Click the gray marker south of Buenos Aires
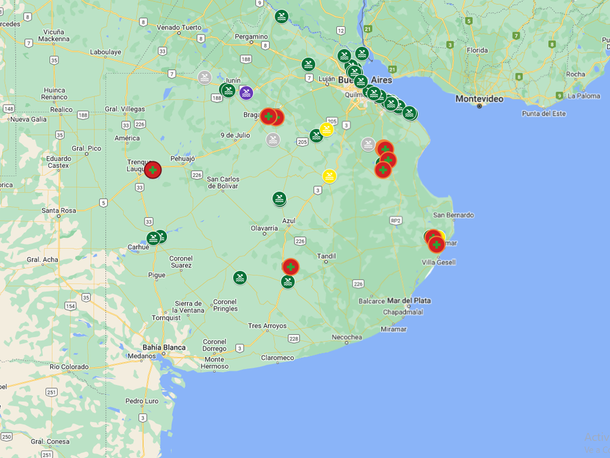The image size is (610, 458). [368, 144]
